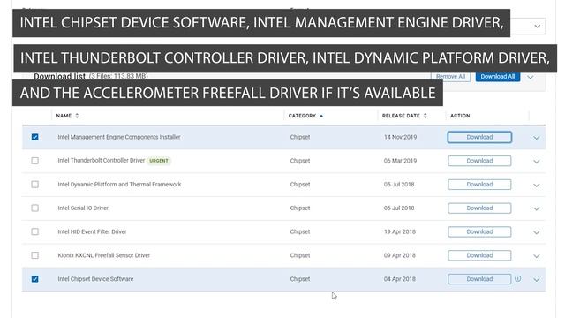Click the 14 Nov 2019 release date

pos(400,137)
